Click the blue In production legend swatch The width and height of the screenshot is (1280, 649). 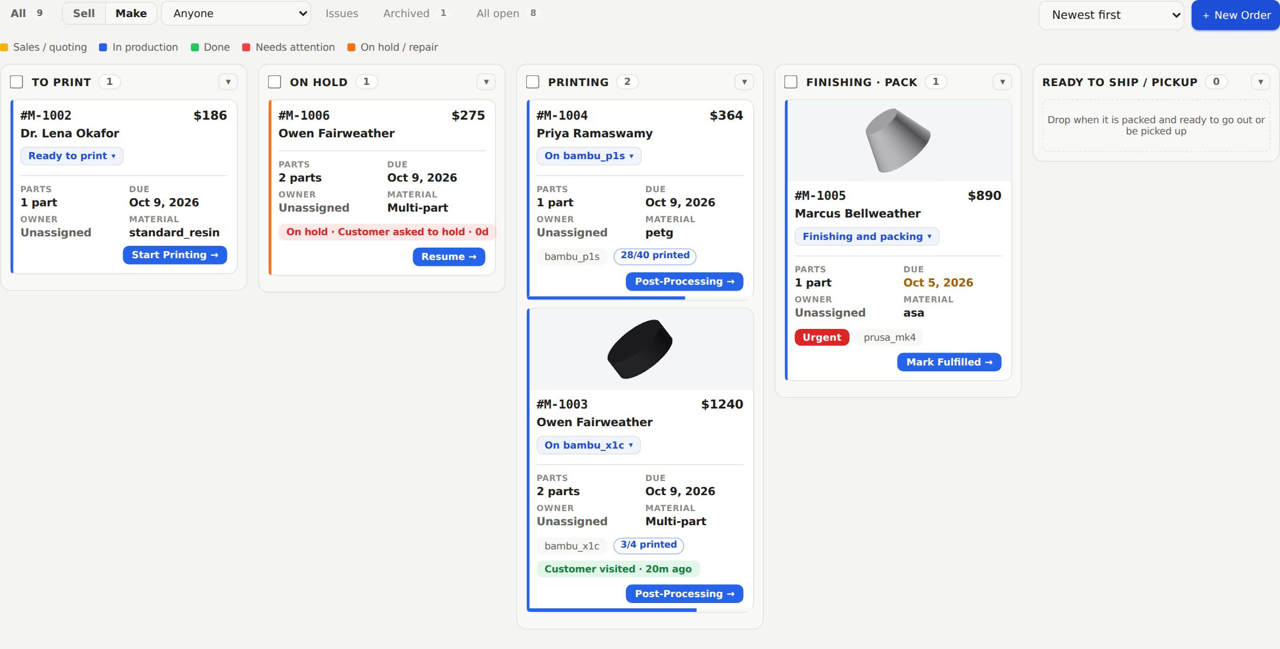(103, 47)
